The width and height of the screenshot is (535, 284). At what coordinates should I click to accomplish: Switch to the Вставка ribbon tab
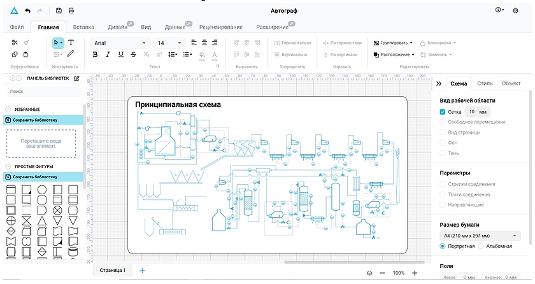pos(83,27)
